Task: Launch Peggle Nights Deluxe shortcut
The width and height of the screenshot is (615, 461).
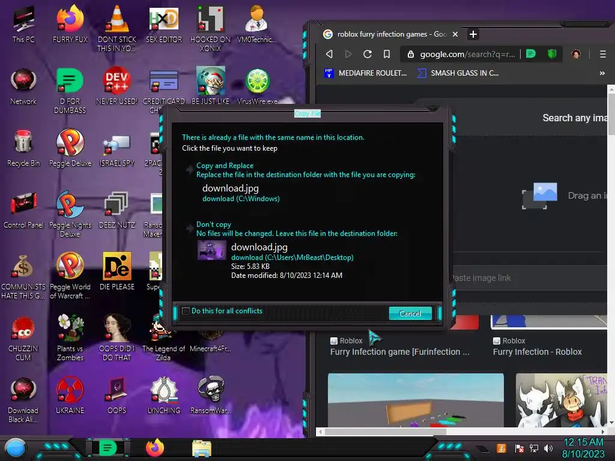Action: (x=70, y=214)
